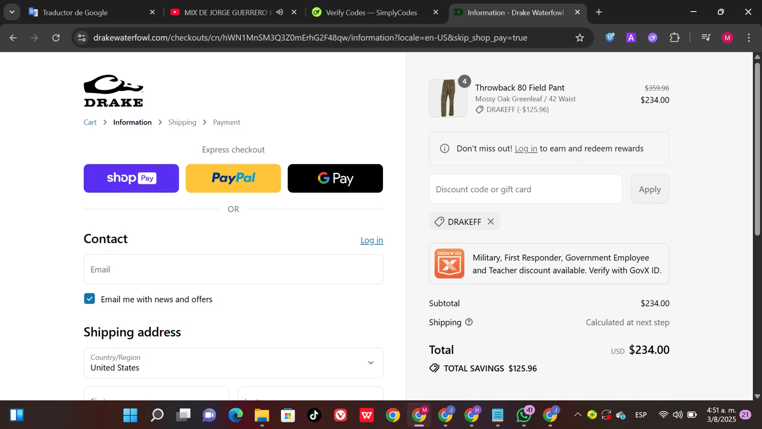Close the Traductor de Google tab
762x429 pixels.
pos(152,12)
